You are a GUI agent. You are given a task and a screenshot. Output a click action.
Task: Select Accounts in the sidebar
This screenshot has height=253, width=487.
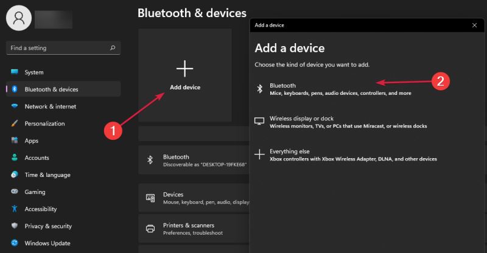pyautogui.click(x=37, y=158)
